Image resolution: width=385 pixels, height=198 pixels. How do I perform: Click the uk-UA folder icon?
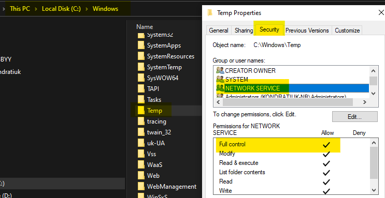141,143
